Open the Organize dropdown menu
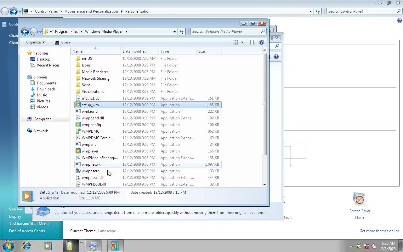403x252 pixels. 35,42
